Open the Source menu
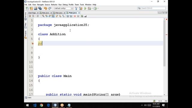192x108 pixels. tap(47, 5)
